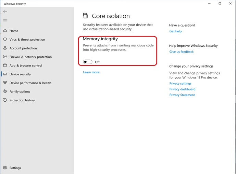Click the App & browser control icon

[x=5, y=66]
